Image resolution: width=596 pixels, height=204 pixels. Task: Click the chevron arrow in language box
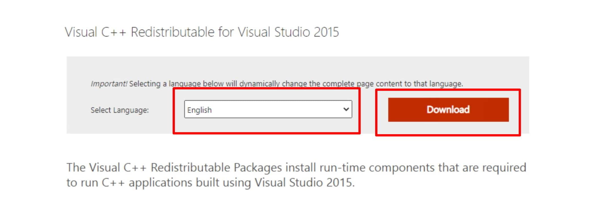click(x=346, y=109)
